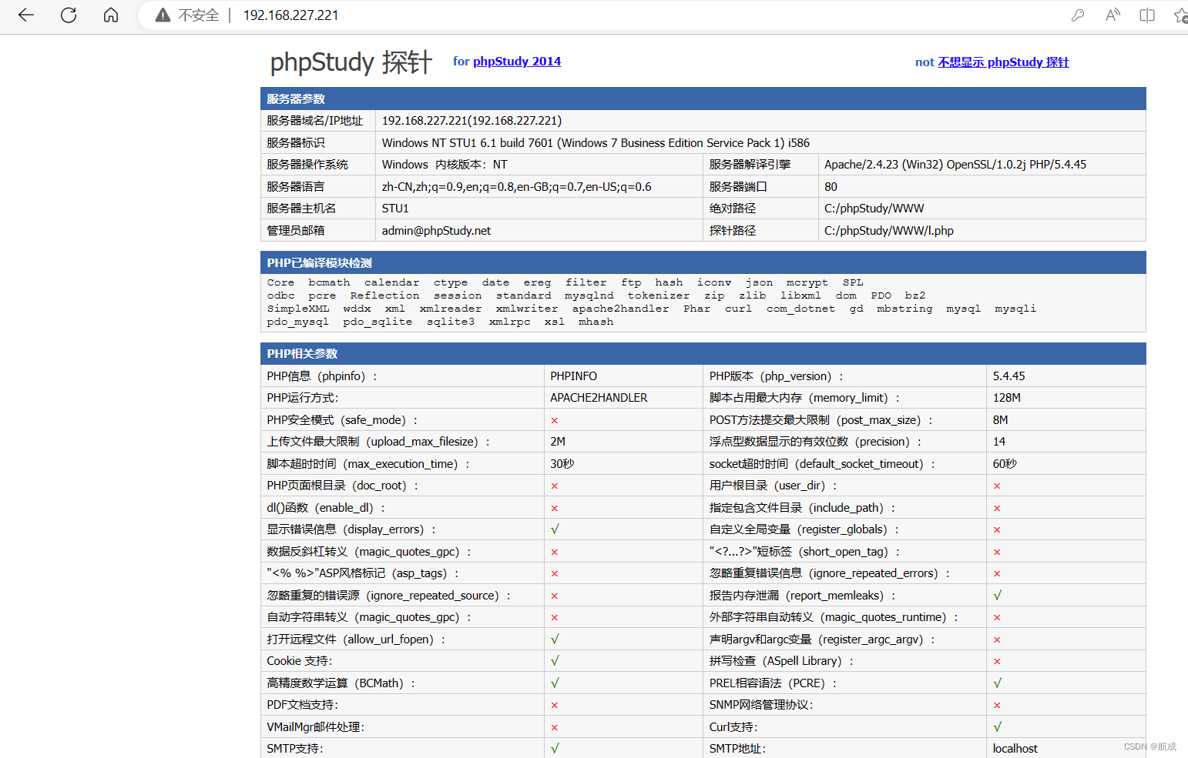Click the Cookie 支持 label

[x=300, y=661]
